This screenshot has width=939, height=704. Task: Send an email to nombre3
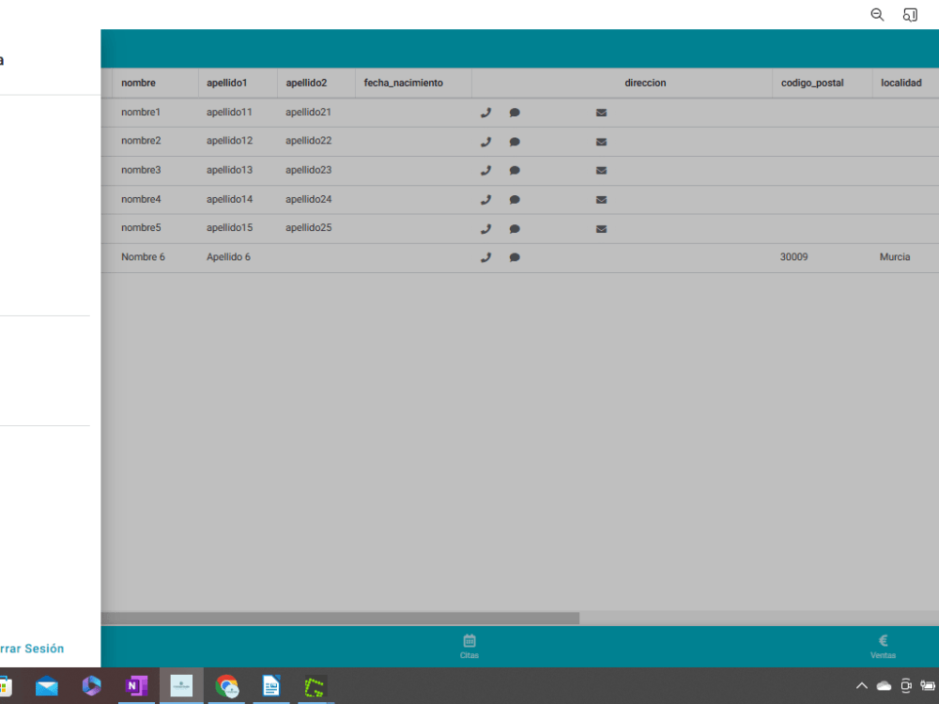pos(601,170)
